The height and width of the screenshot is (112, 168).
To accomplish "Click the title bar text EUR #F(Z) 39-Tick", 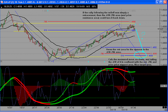I will [13, 2].
